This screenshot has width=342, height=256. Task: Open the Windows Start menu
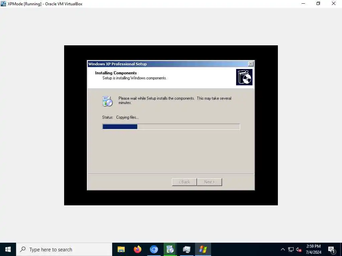click(8, 249)
